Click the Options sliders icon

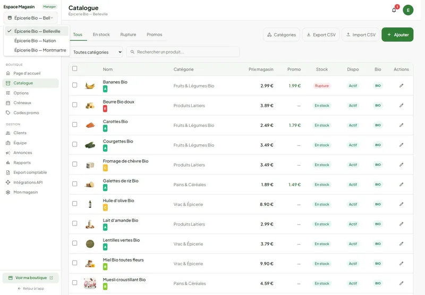point(8,93)
